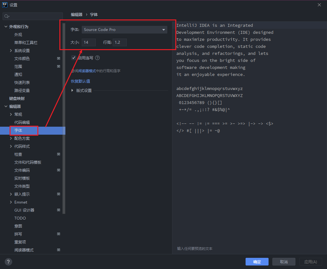The height and width of the screenshot is (269, 327).
Task: Select 文件和代码模板 in the settings tree
Action: tap(28, 162)
